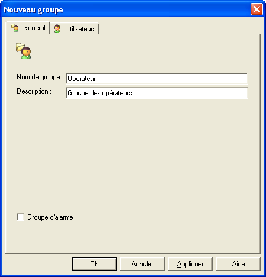Open help with the Aide button

click(x=238, y=264)
